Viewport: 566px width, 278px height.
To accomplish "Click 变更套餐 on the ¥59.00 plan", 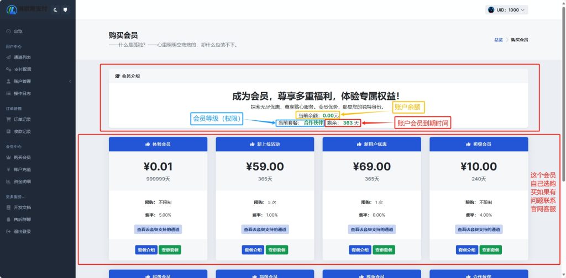I will (x=277, y=250).
